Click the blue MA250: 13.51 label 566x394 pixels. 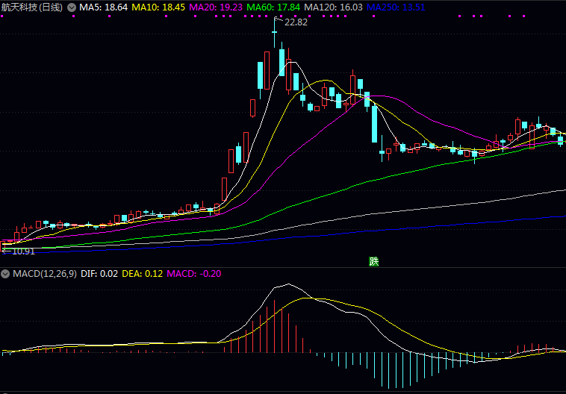(x=396, y=7)
